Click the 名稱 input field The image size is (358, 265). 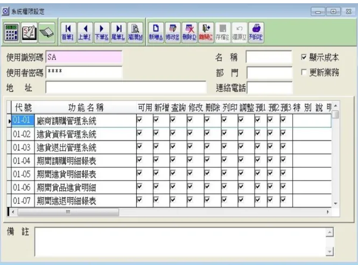coord(269,57)
